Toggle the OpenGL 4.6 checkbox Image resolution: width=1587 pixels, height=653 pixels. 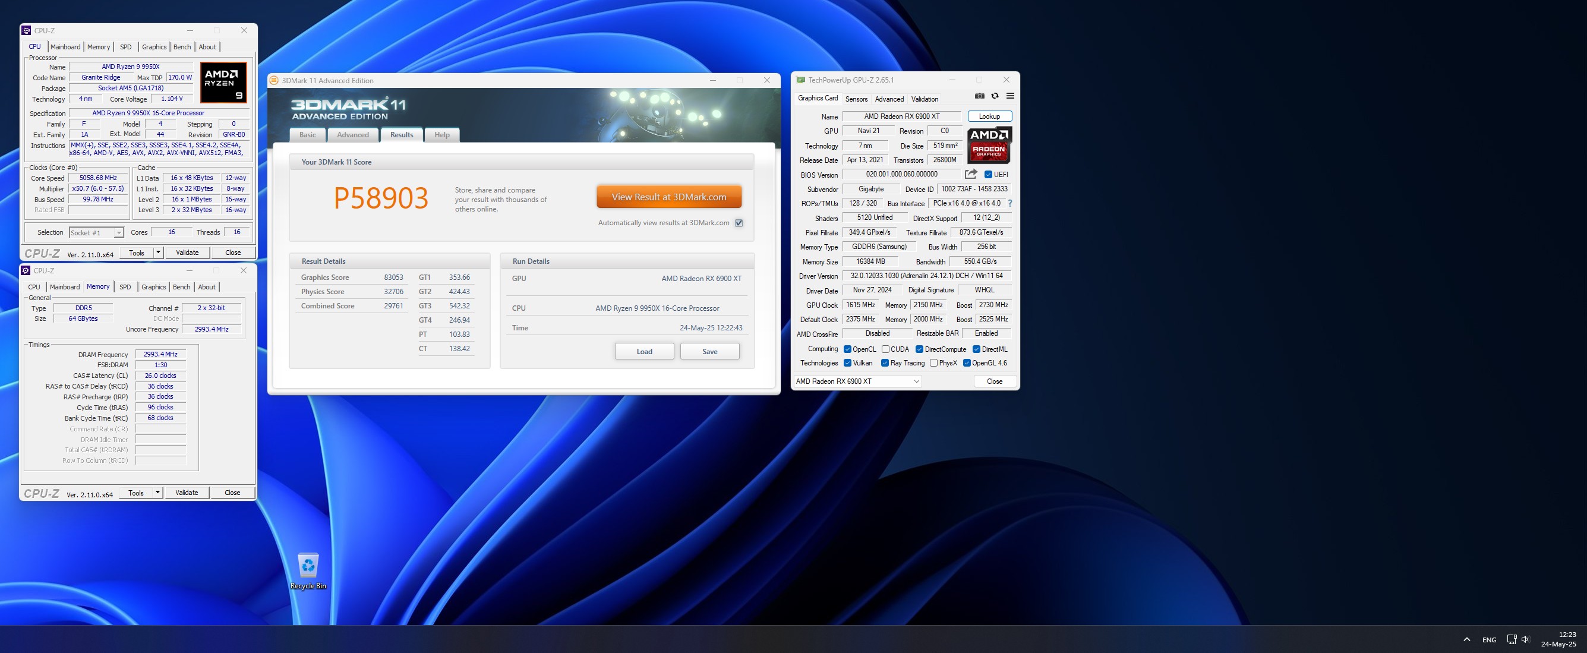[967, 363]
